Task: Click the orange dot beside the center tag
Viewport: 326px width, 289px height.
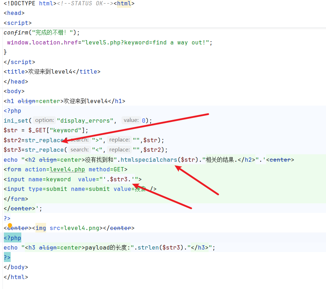Action: tap(10, 226)
